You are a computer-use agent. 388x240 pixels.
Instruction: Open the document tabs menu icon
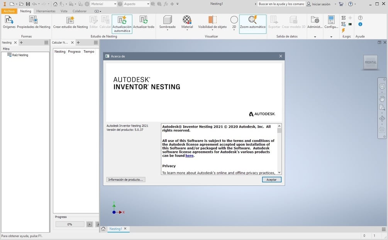coord(383,229)
